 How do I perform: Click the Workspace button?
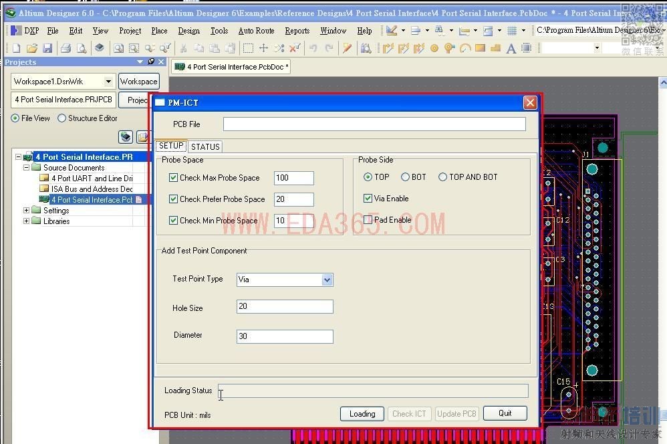tap(138, 82)
